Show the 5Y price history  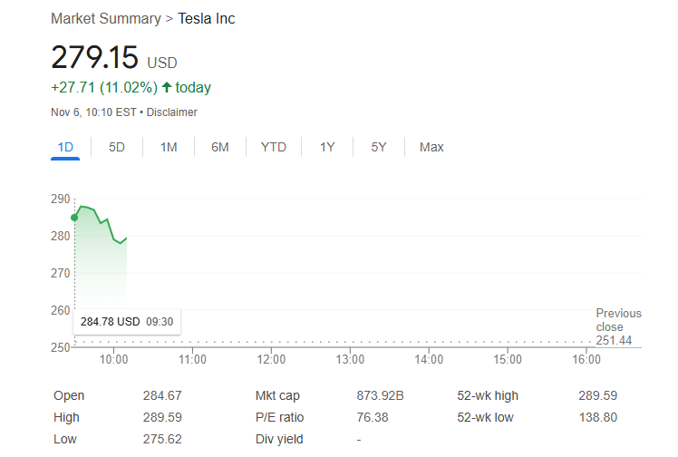click(x=379, y=147)
